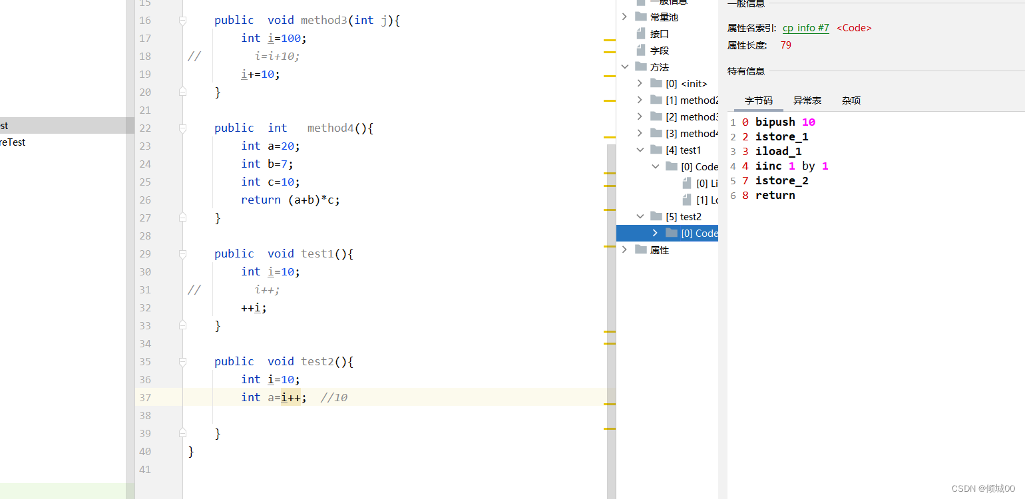Viewport: 1025px width, 499px height.
Task: Click the commented line '// i=i+10;'
Action: click(x=244, y=57)
